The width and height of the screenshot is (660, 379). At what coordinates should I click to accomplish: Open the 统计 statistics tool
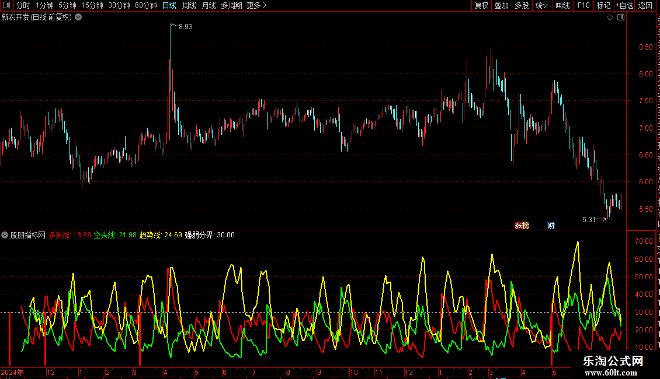click(541, 5)
